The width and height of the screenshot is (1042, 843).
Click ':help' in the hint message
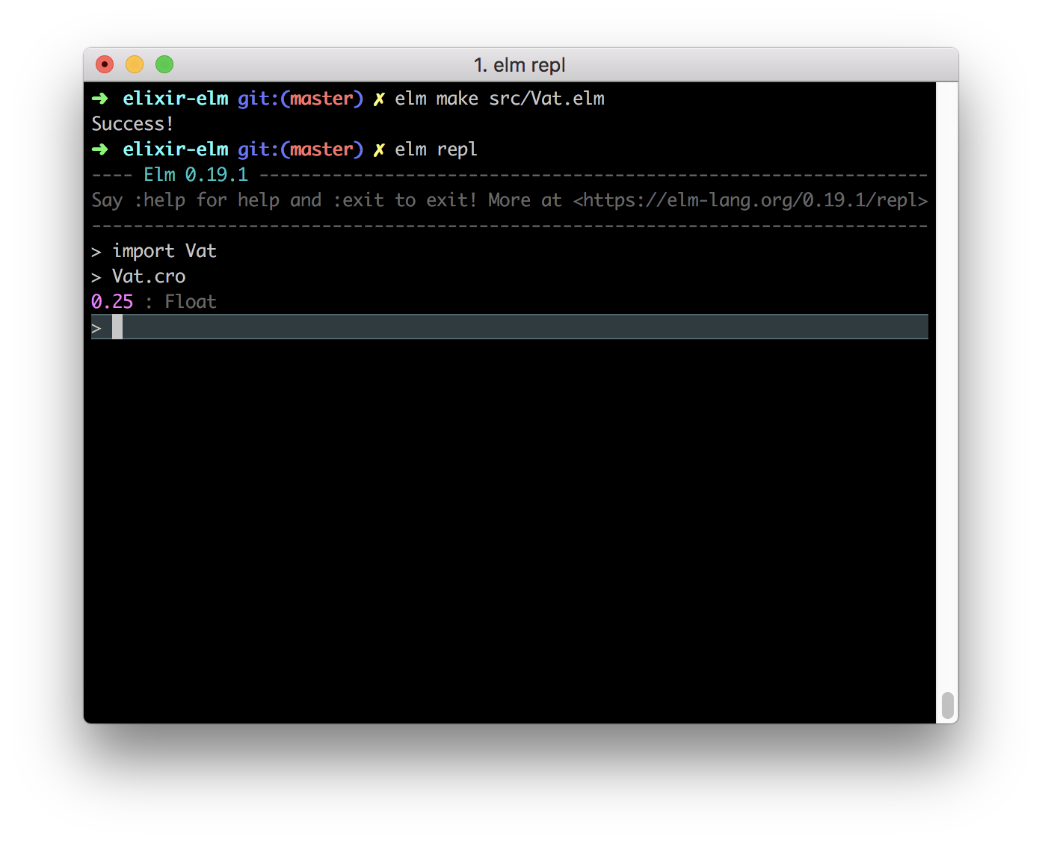(159, 200)
